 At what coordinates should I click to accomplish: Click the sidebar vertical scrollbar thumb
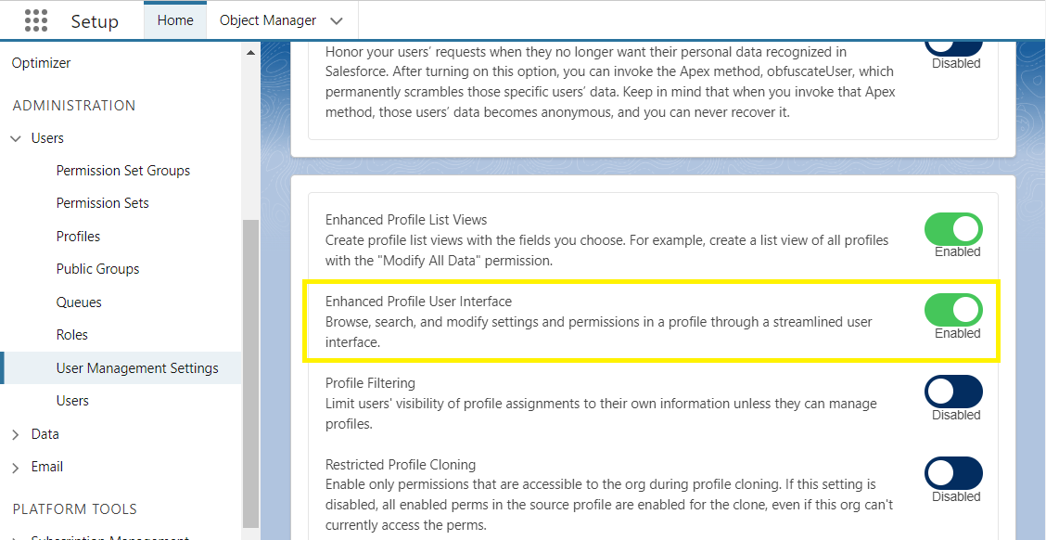click(250, 374)
